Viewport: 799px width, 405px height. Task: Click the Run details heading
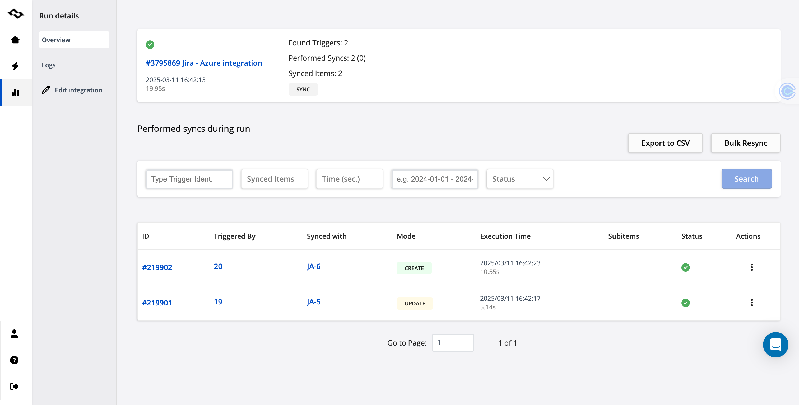point(59,16)
